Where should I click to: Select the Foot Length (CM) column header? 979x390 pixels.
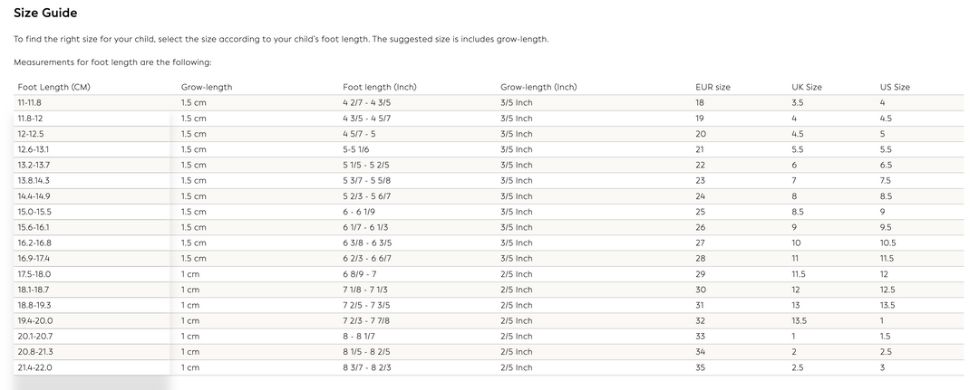point(53,87)
